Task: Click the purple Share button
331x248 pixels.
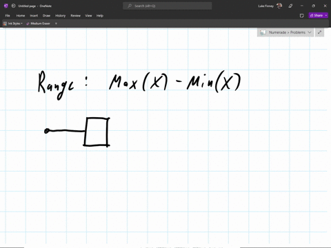Action: [x=317, y=15]
